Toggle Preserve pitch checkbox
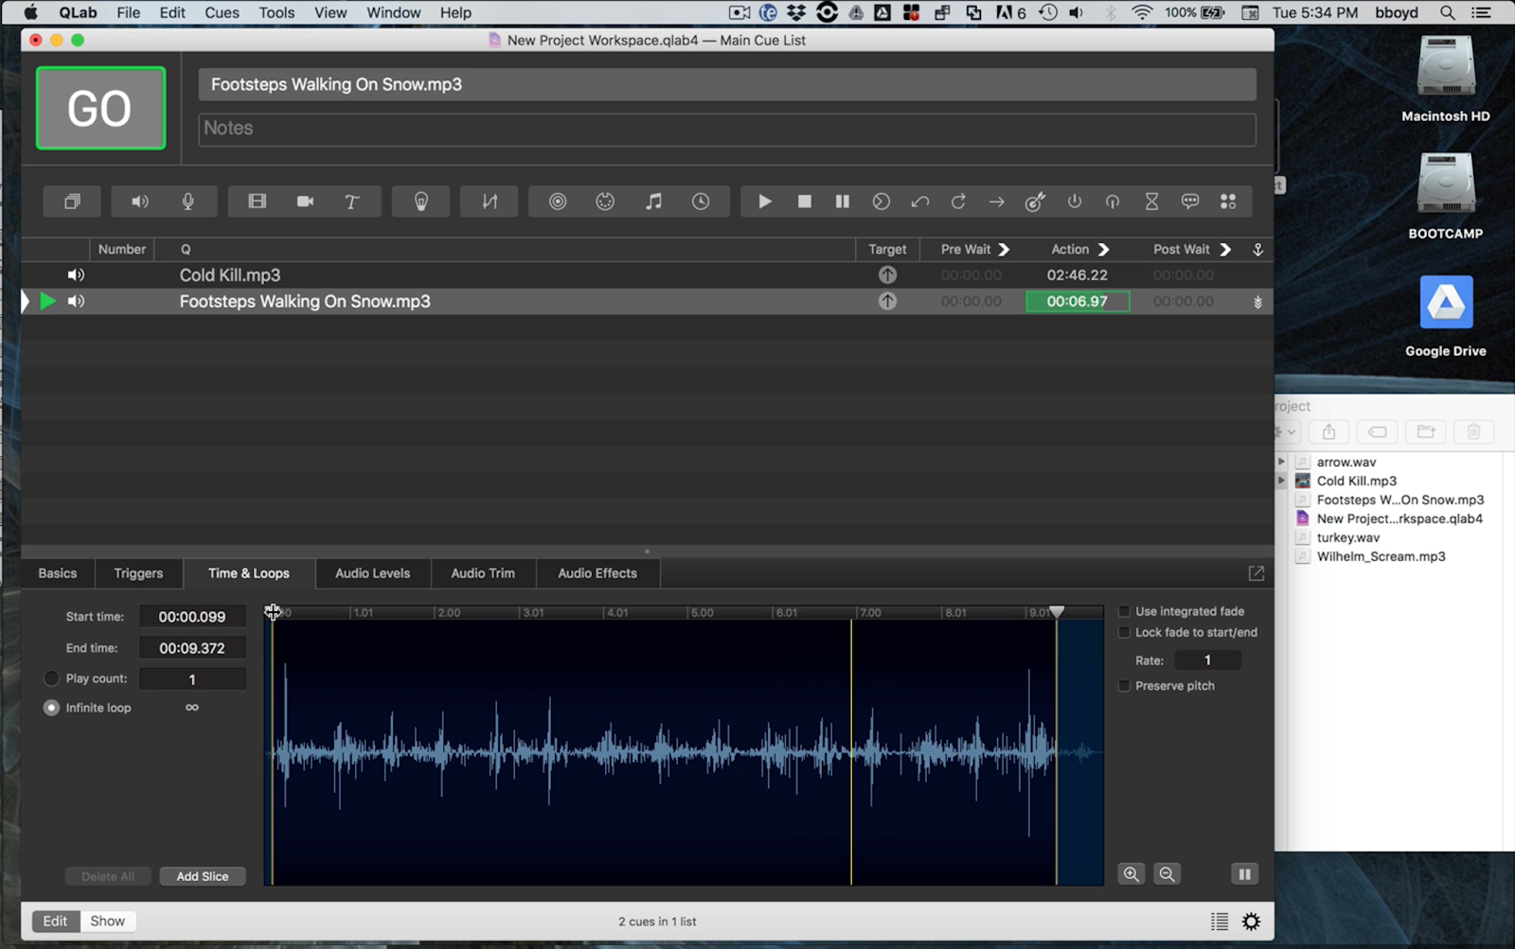 pyautogui.click(x=1124, y=686)
